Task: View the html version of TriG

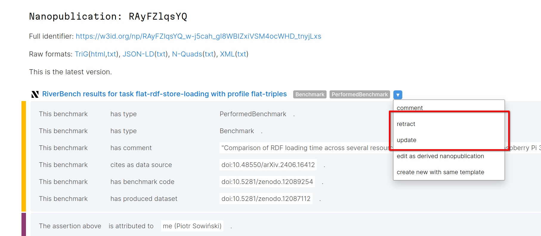Action: (98, 54)
